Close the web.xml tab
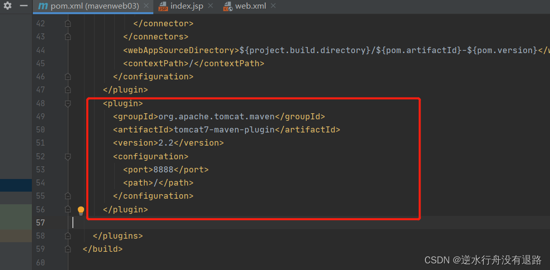Viewport: 550px width, 270px height. [273, 6]
